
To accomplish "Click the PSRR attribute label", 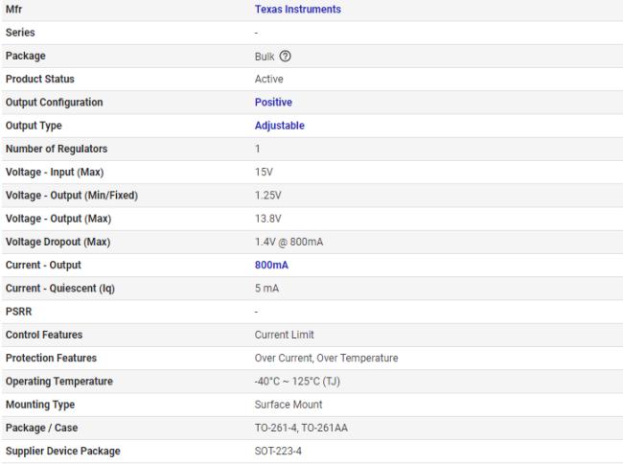I will click(18, 312).
